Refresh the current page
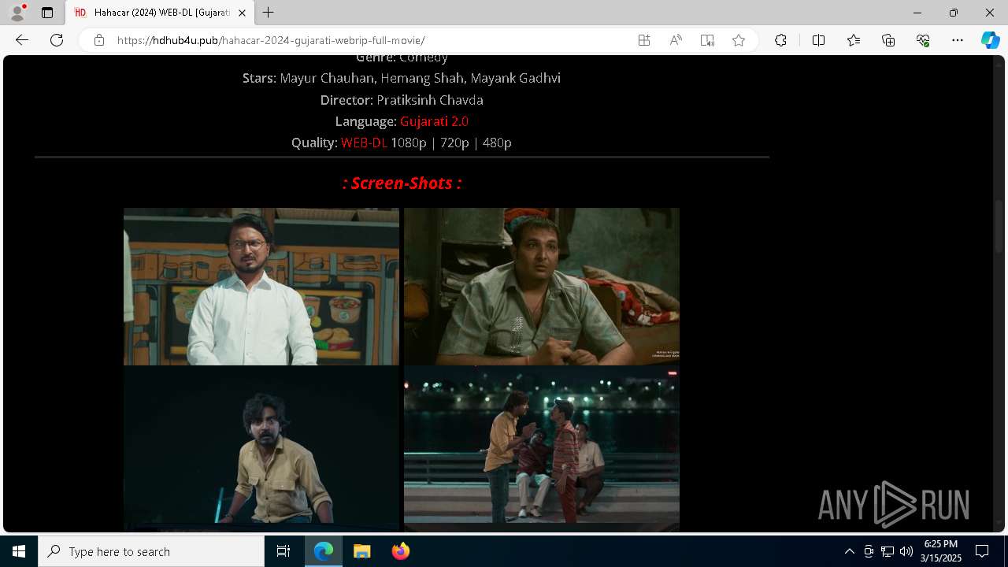 tap(57, 40)
